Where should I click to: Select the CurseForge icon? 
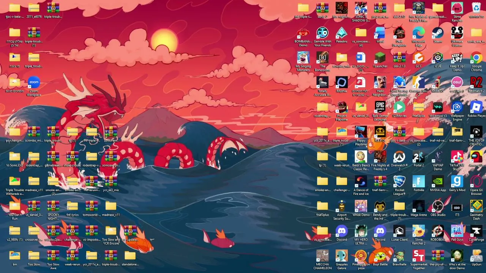[x=476, y=231]
